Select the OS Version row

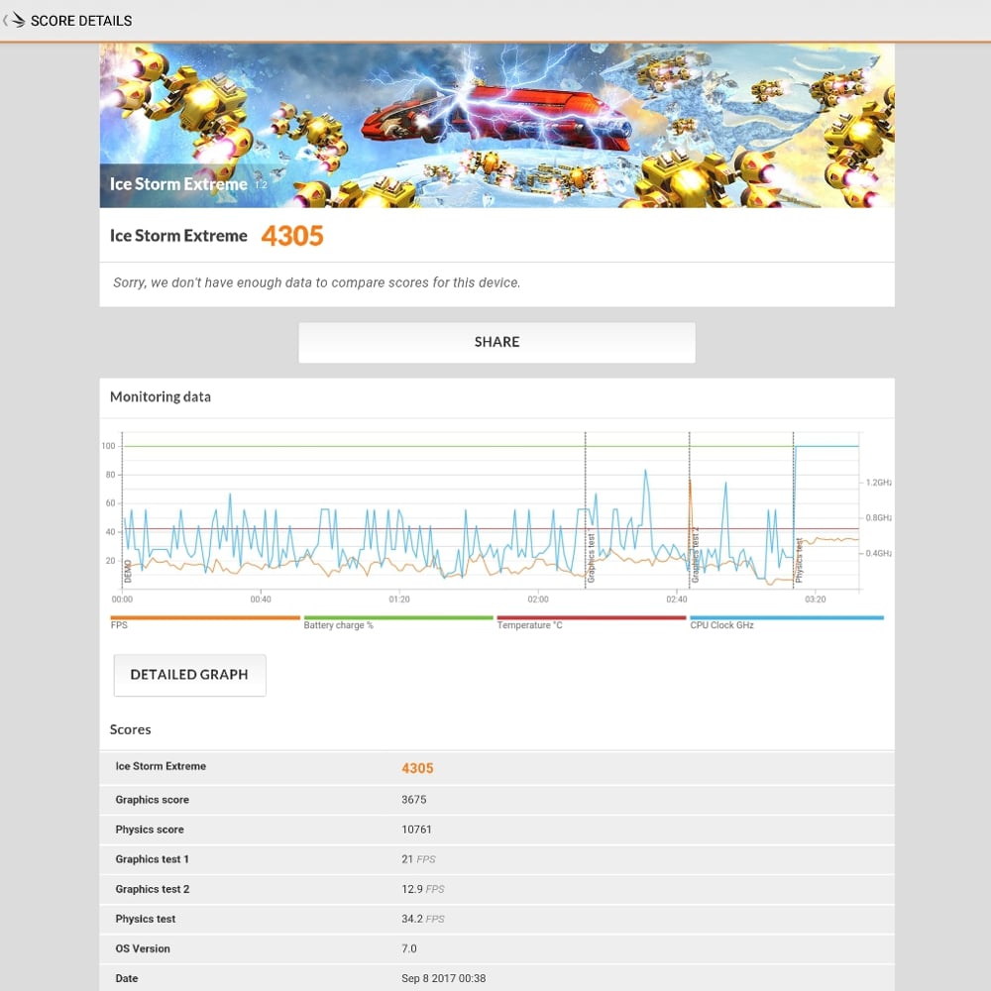[x=496, y=948]
